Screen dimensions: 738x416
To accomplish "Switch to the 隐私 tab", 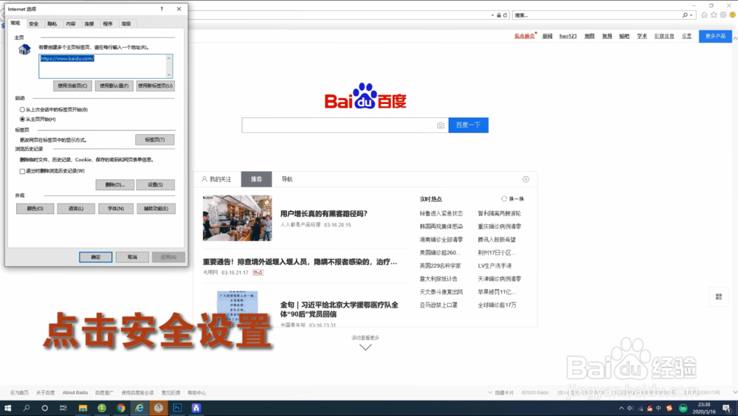I will (x=52, y=24).
